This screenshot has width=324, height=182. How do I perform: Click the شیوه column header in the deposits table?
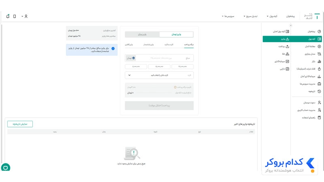(x=156, y=132)
